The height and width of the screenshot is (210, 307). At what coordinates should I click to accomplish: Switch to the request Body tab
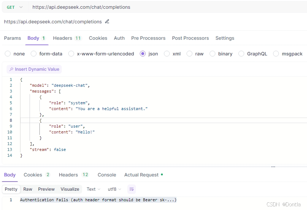pos(37,38)
